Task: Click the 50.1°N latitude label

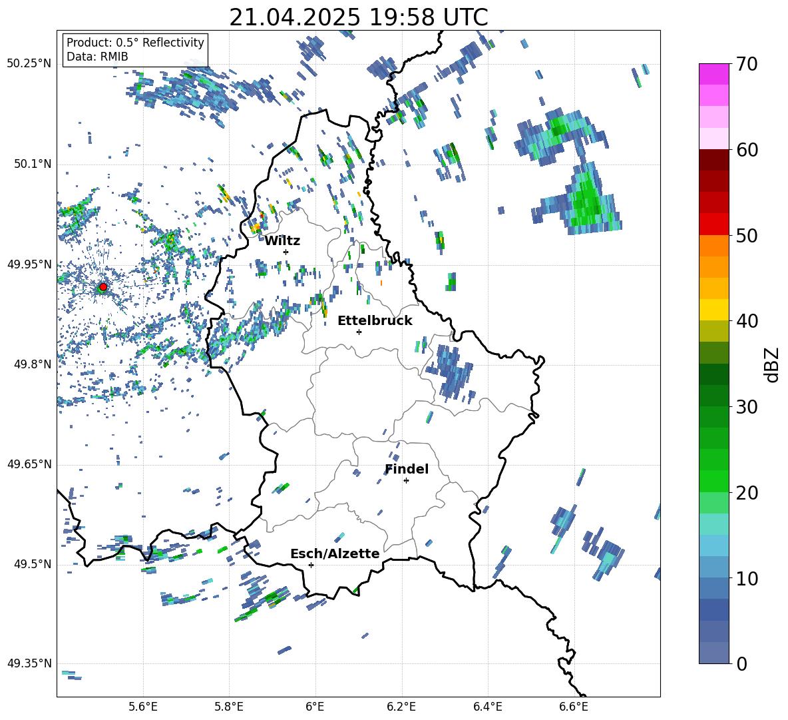Action: coord(32,164)
